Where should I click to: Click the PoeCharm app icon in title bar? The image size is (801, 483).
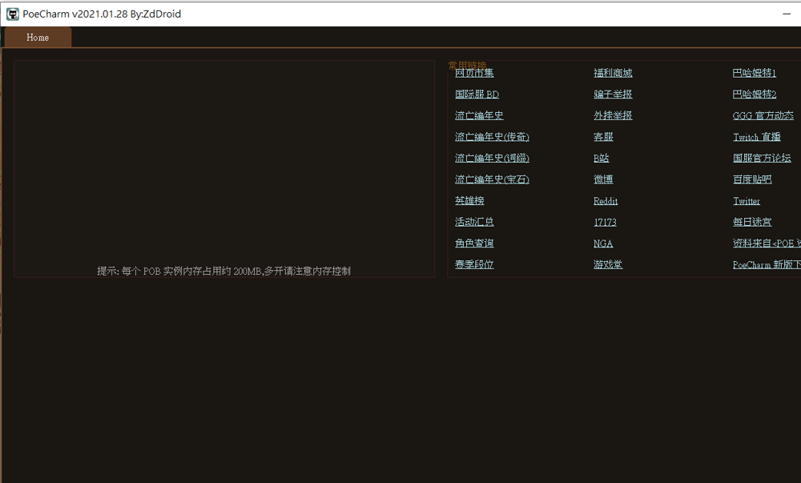[12, 14]
